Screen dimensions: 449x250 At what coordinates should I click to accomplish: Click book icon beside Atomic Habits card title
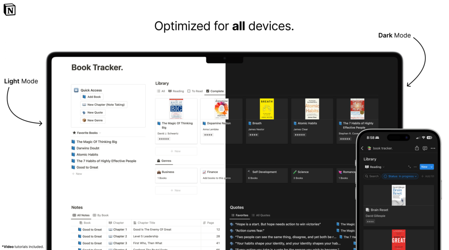pos(295,123)
